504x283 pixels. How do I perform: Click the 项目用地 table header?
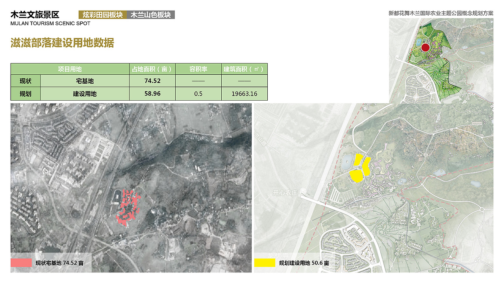(x=70, y=69)
